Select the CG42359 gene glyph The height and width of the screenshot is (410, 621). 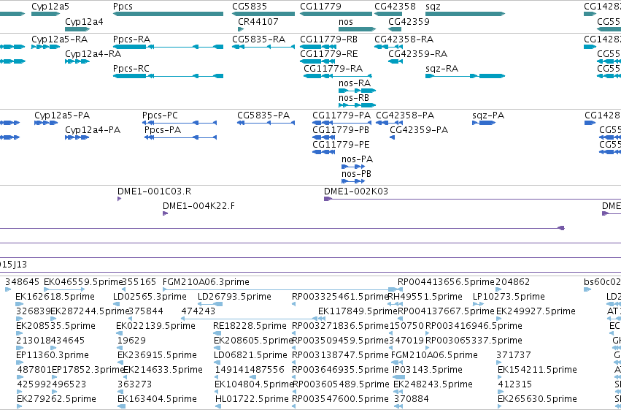click(395, 29)
